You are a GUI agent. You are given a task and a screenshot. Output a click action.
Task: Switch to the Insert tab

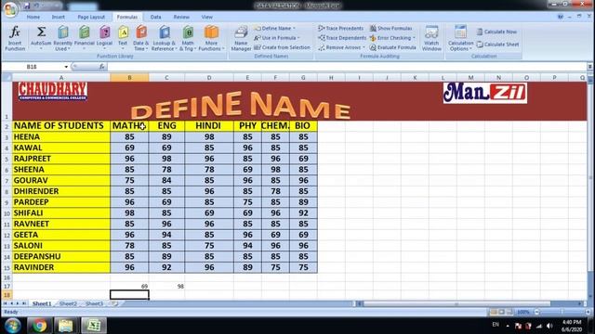pos(58,17)
